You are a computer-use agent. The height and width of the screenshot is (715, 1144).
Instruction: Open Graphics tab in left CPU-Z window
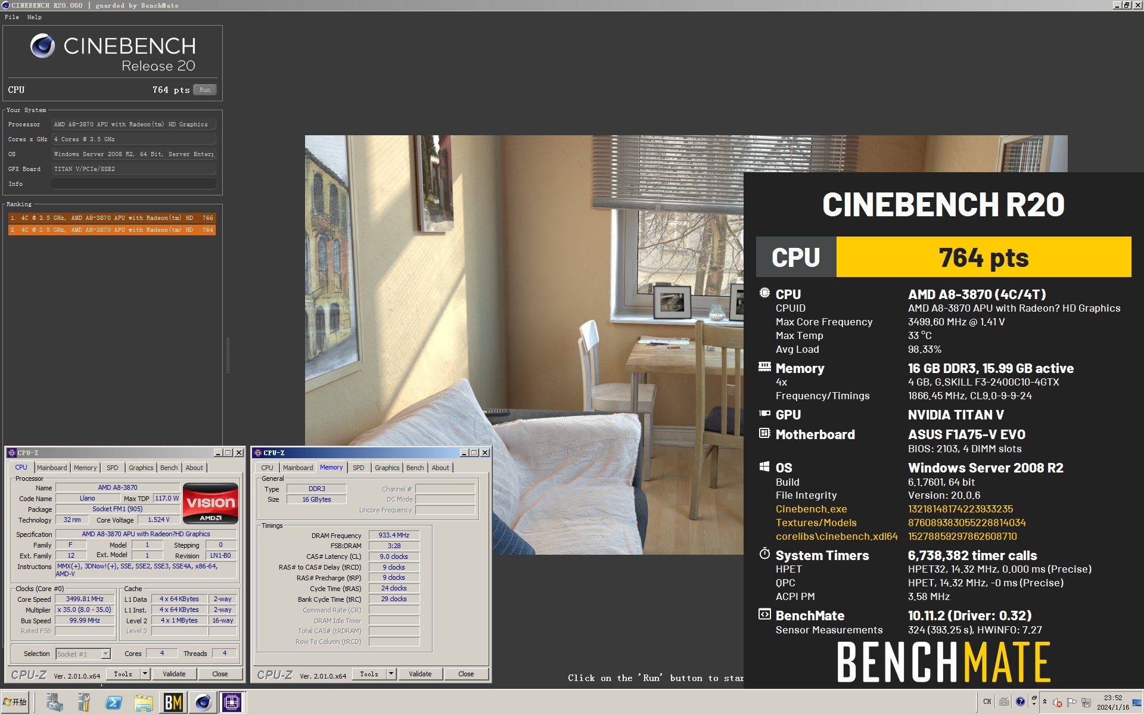[x=141, y=468]
